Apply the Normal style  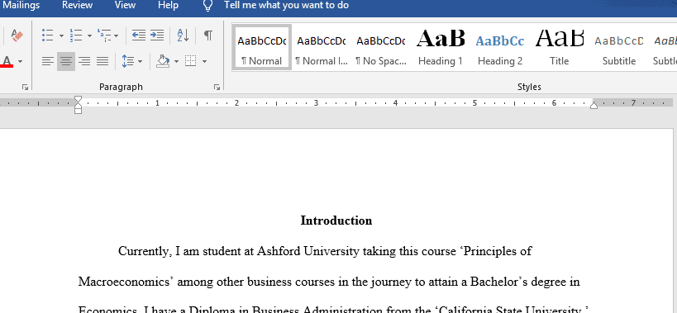tap(262, 47)
